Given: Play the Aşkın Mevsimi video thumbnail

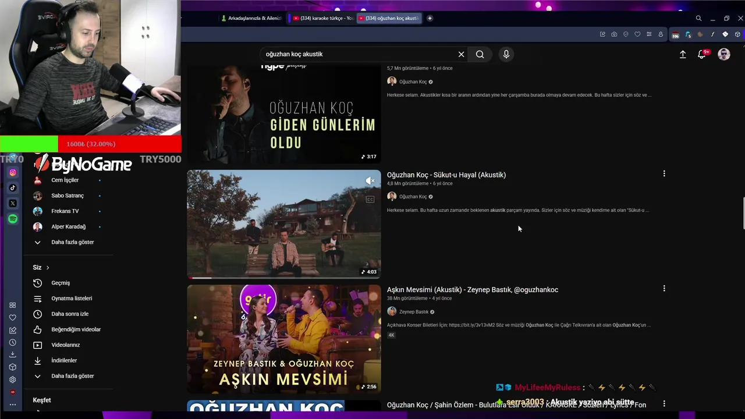Looking at the screenshot, I should (284, 339).
